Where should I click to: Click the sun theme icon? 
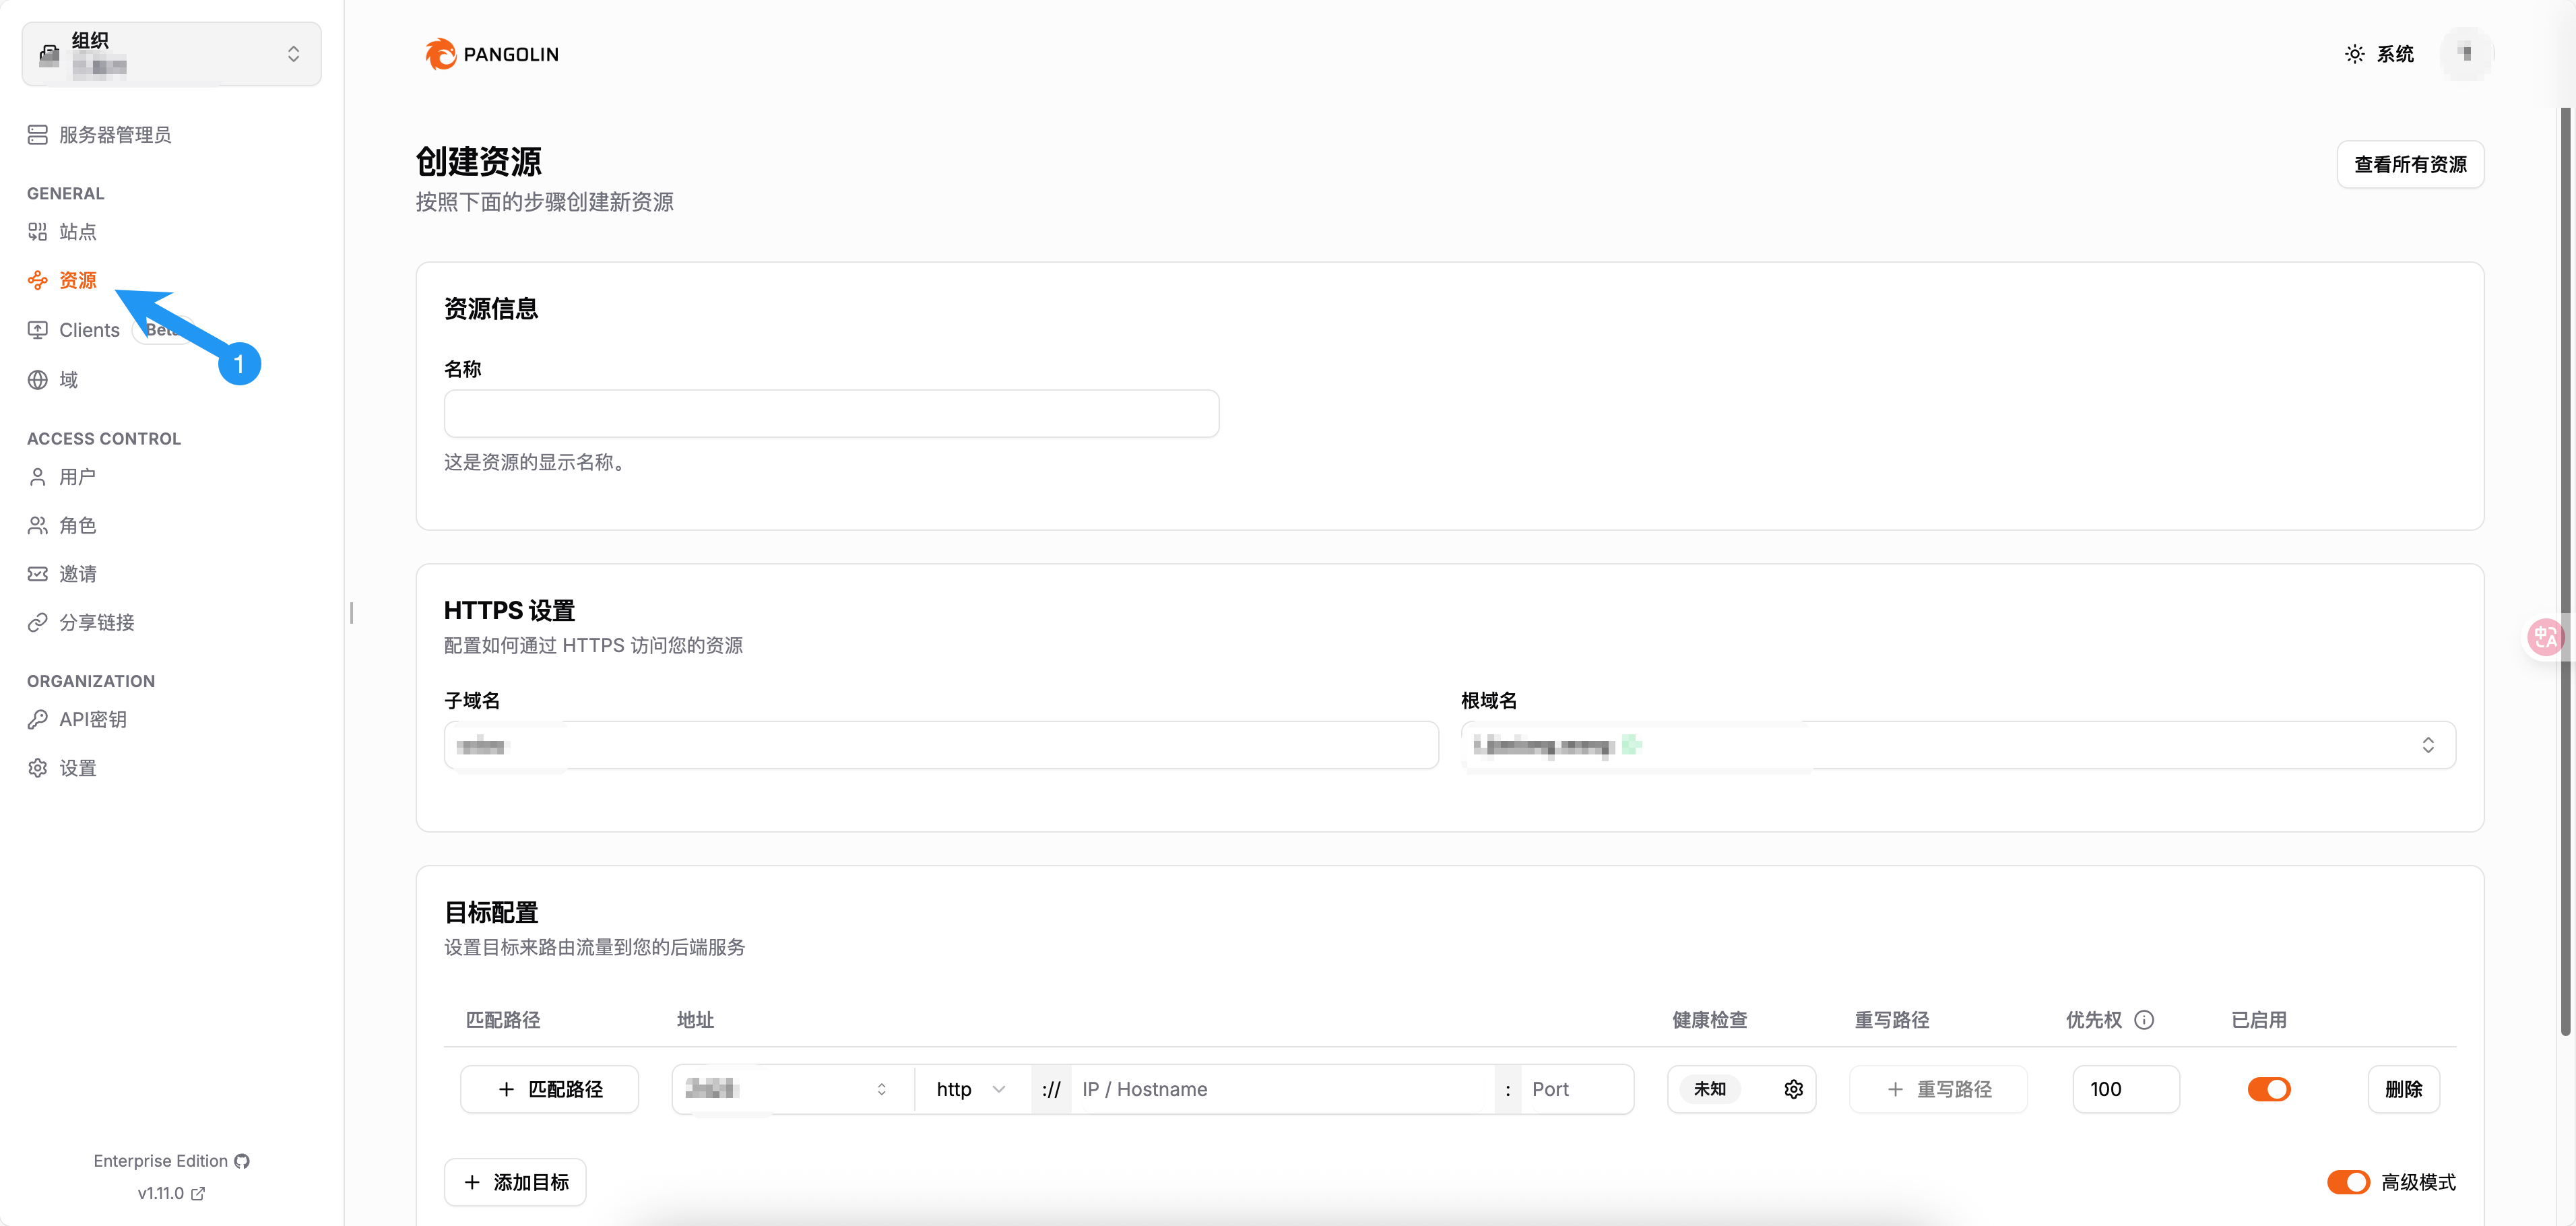coord(2355,54)
